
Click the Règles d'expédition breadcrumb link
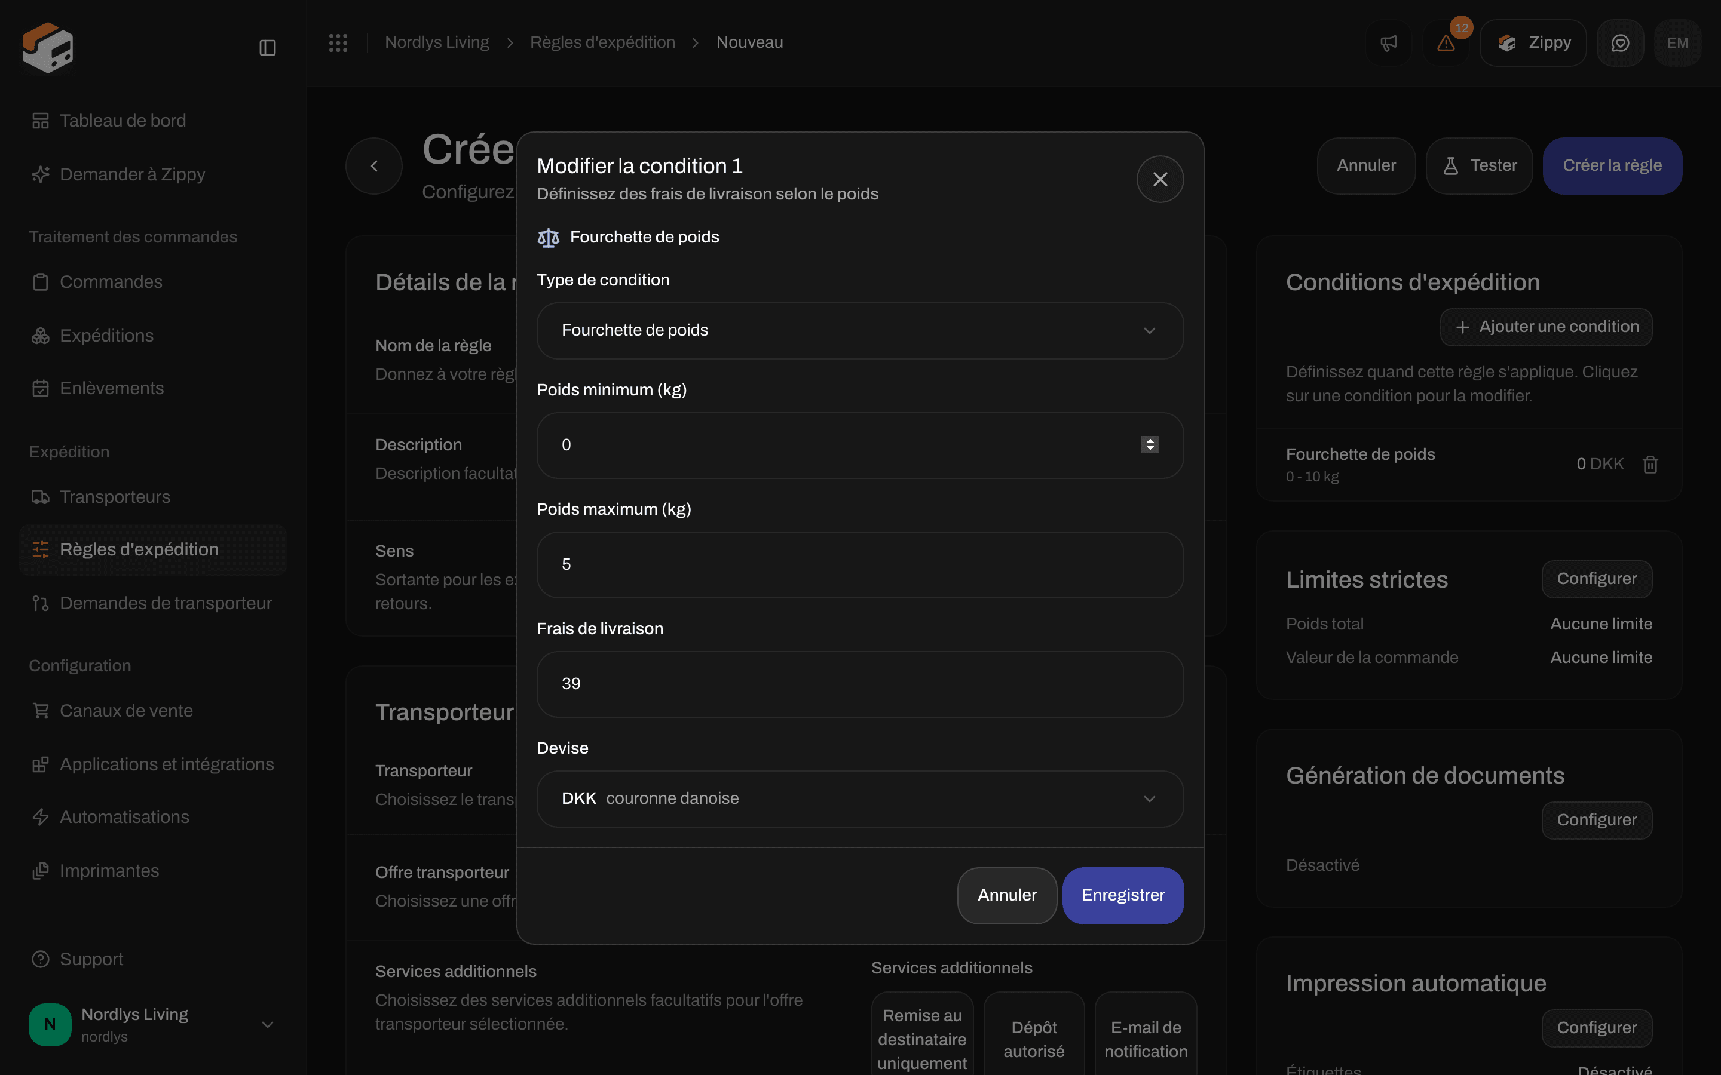[x=602, y=42]
